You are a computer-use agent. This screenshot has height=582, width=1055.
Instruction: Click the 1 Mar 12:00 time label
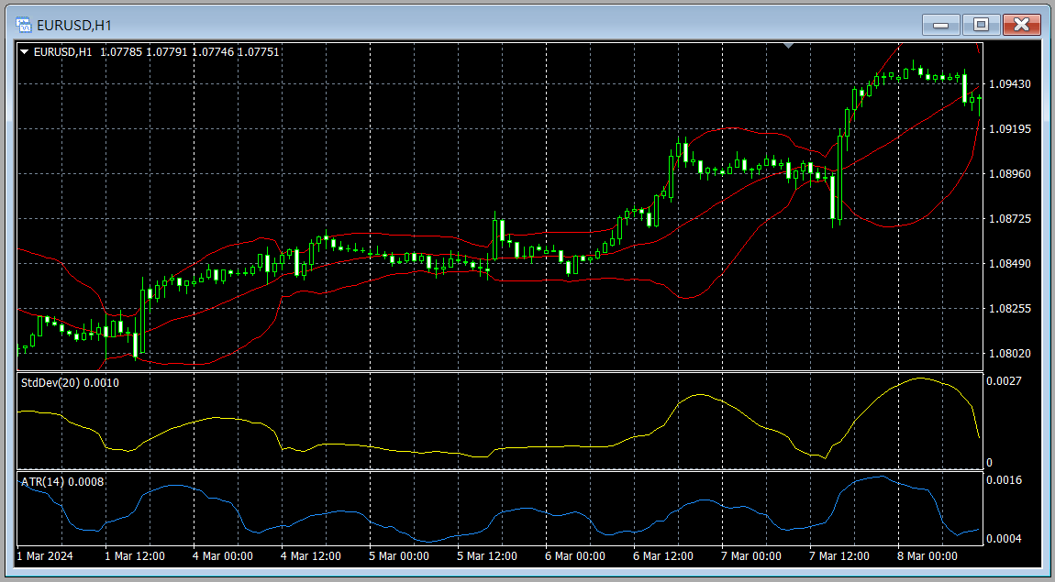[135, 556]
